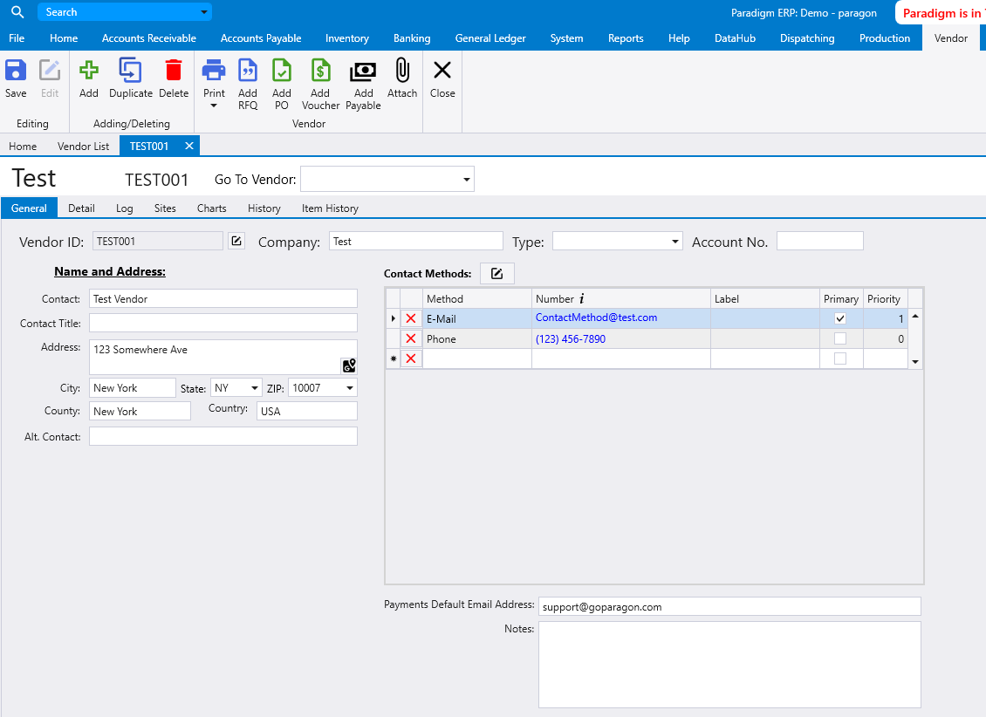Click the Company field containing Test
This screenshot has width=986, height=717.
click(415, 242)
